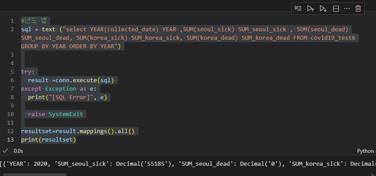Click the 0.0s execution time
376x176 pixels.
tap(18, 151)
